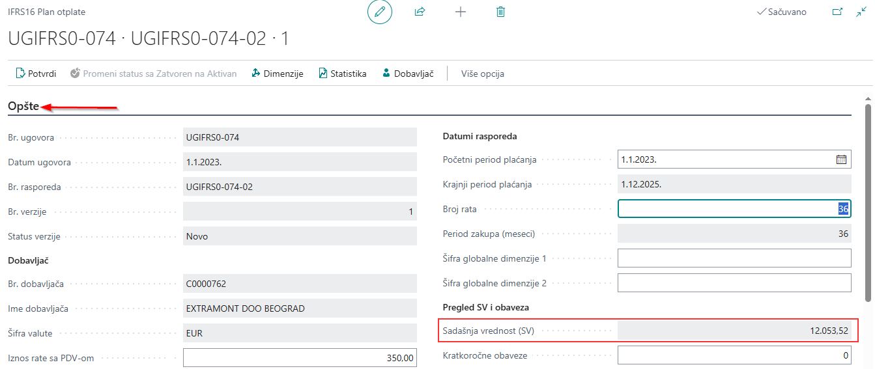Click the record title UGIFRS0-074 · UGIFRS0-074-02 · 1
The height and width of the screenshot is (369, 875).
pos(149,38)
